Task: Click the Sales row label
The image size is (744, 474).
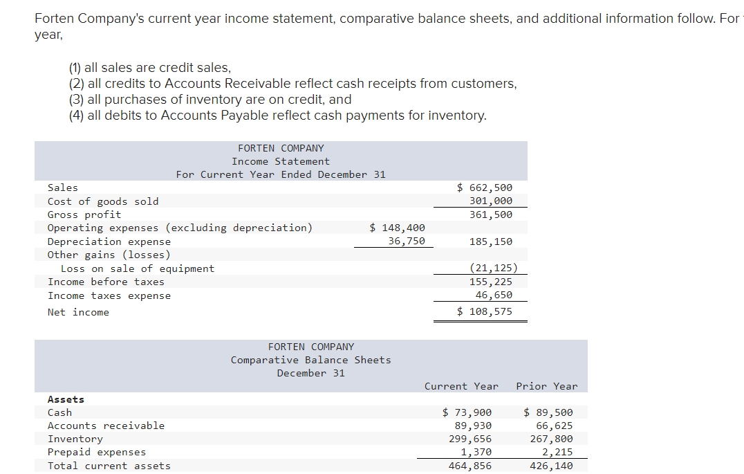Action: [63, 188]
